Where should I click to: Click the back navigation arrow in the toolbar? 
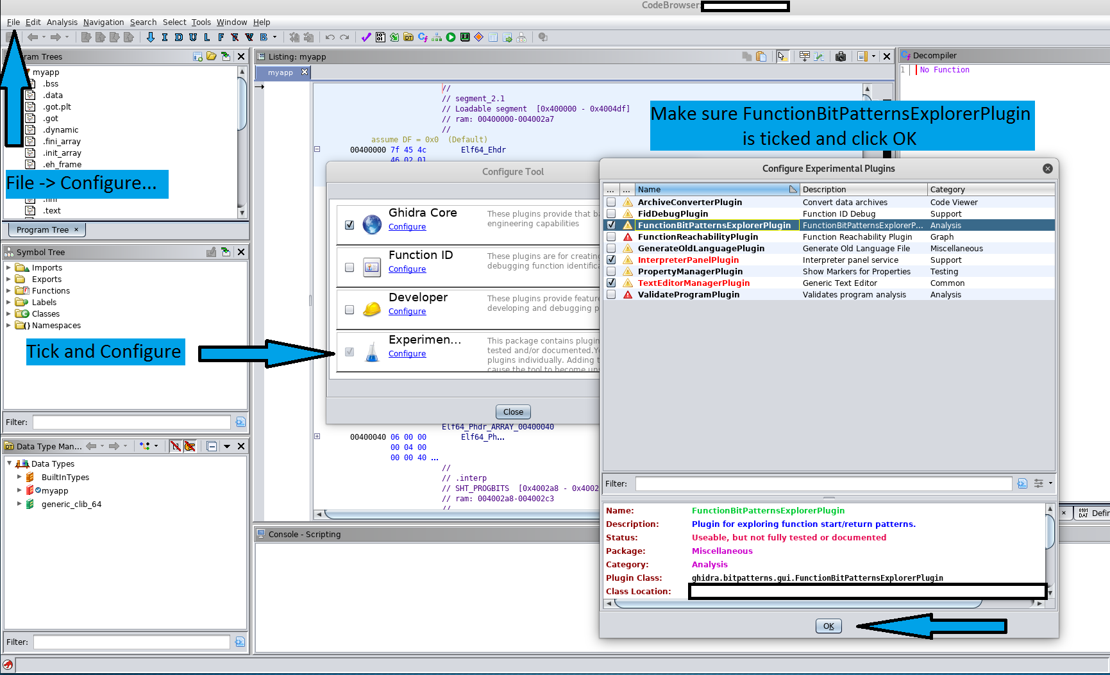click(33, 37)
